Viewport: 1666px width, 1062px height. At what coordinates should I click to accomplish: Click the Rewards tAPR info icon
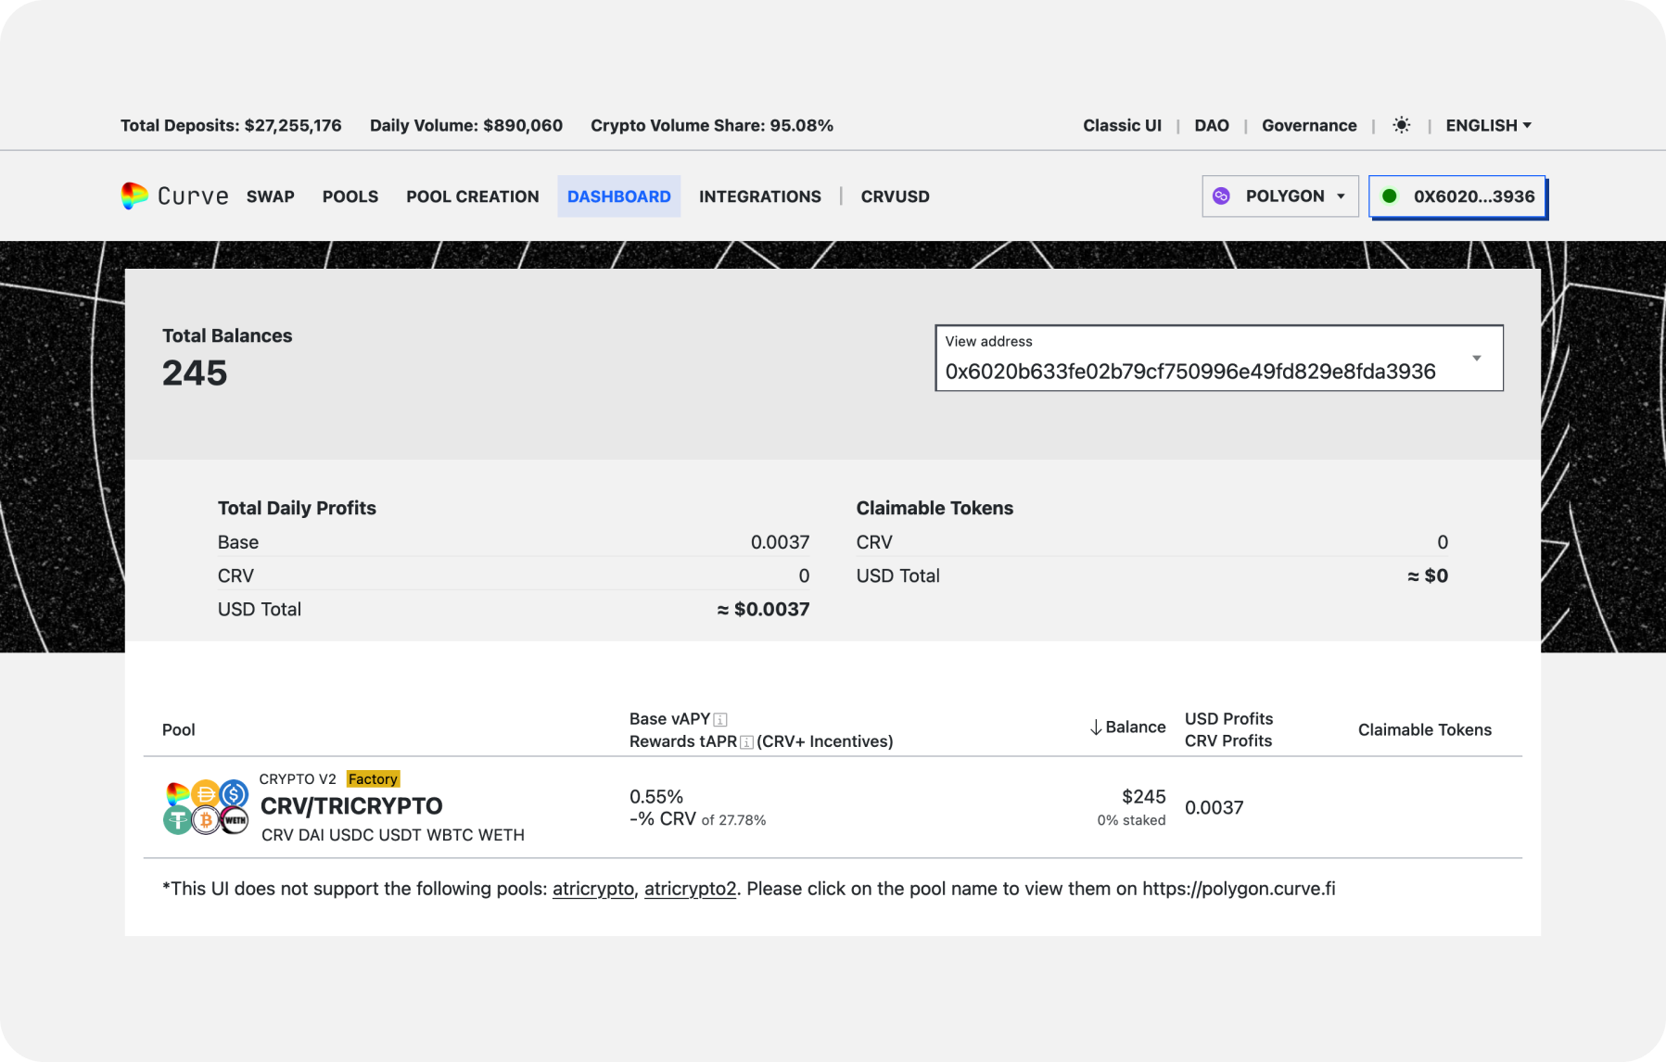click(x=746, y=742)
